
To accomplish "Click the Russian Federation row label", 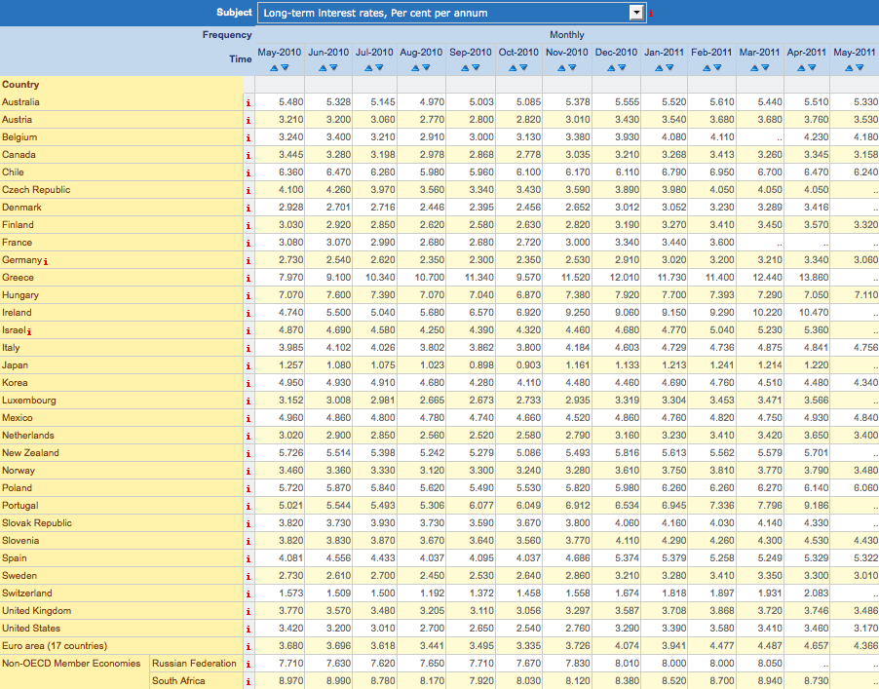I will coord(194,664).
